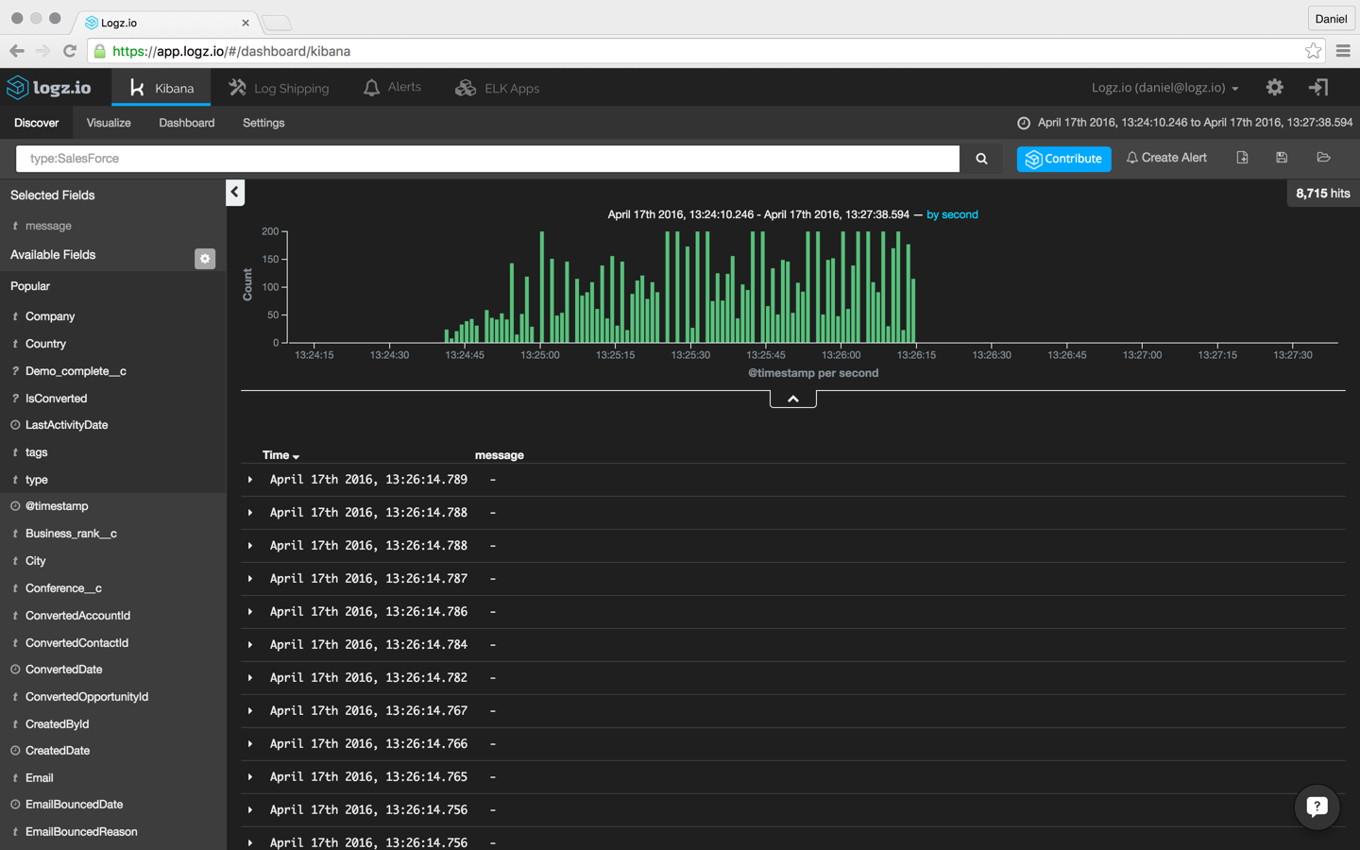
Task: Open the Kibana tab
Action: click(161, 88)
